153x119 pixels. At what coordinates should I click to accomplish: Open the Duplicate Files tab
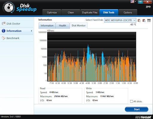click(90, 12)
